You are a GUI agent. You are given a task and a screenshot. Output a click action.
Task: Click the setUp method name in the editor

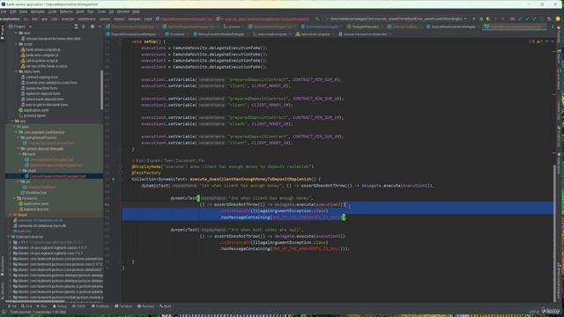click(150, 41)
